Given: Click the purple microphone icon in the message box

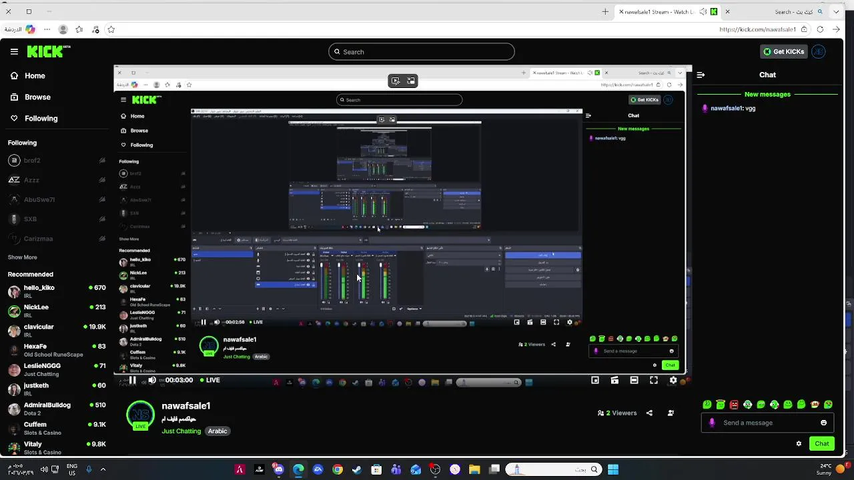Looking at the screenshot, I should click(712, 423).
